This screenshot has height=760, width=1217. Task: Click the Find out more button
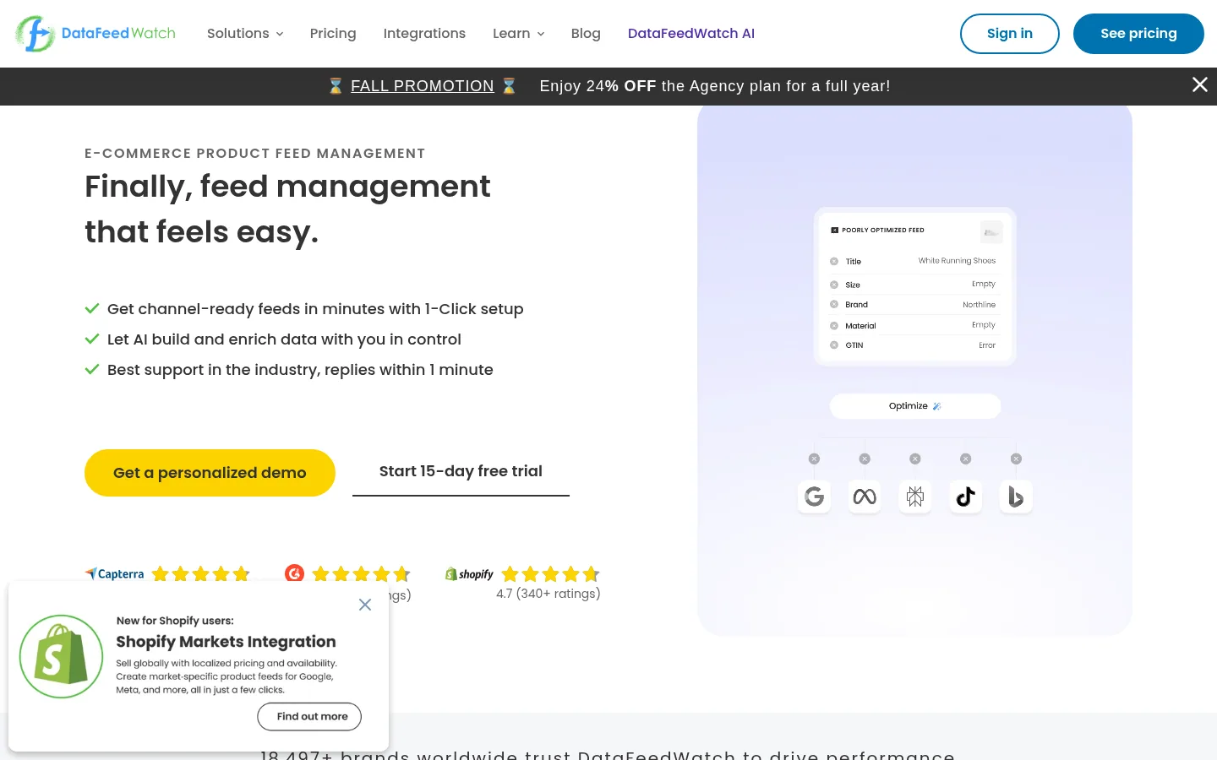309,716
